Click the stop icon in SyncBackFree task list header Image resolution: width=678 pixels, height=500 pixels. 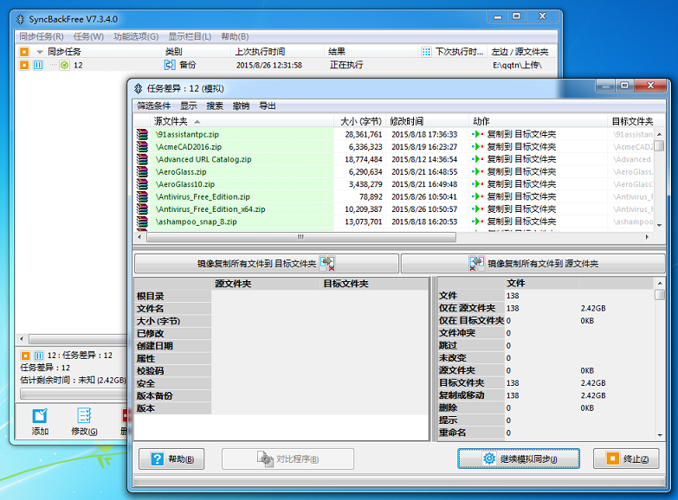24,52
